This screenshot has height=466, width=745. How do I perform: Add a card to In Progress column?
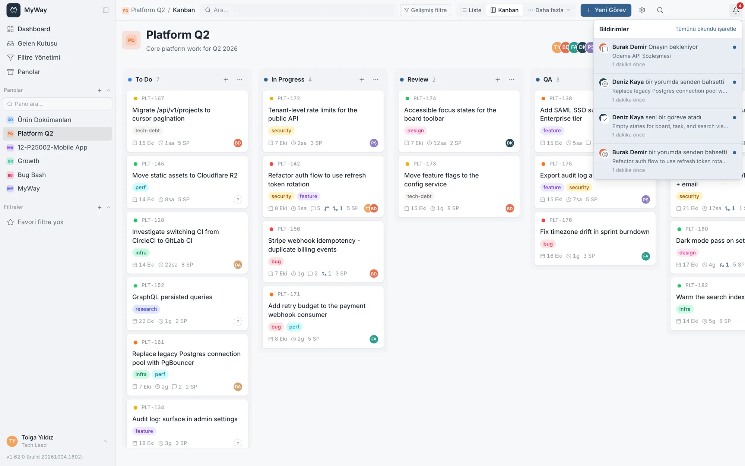(362, 79)
